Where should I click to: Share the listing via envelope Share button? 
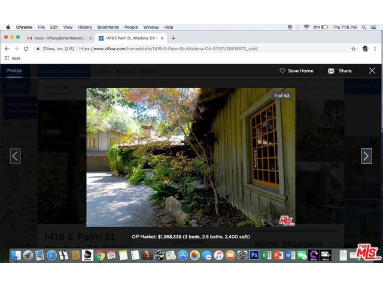point(339,71)
